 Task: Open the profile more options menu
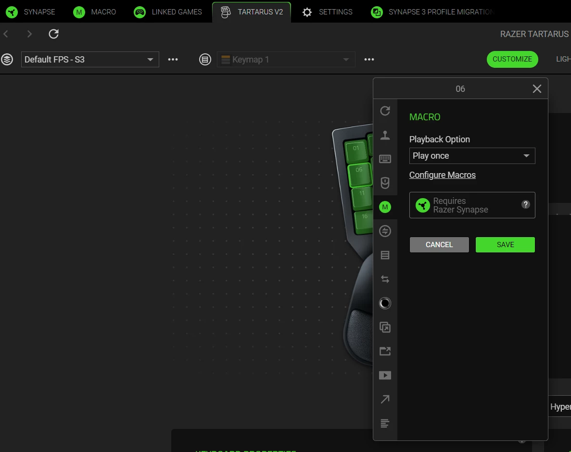(x=173, y=59)
